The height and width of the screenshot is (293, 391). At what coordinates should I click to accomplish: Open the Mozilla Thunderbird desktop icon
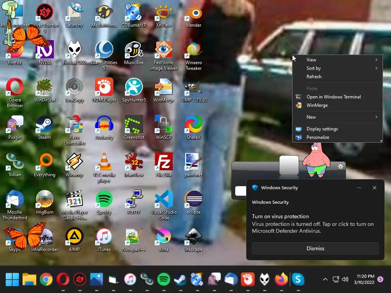[15, 205]
